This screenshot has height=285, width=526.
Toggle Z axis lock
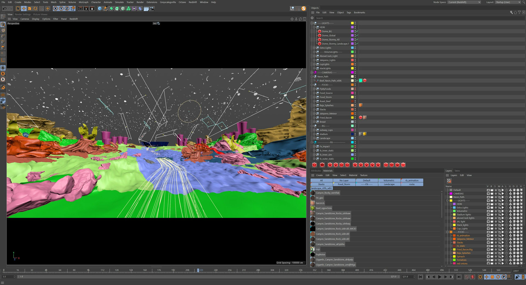tap(67, 8)
